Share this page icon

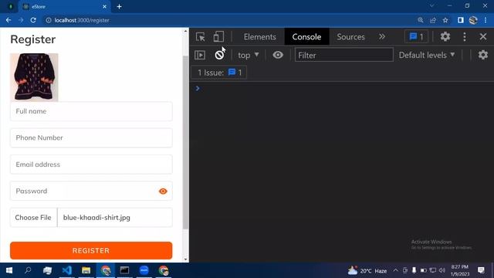pos(433,20)
